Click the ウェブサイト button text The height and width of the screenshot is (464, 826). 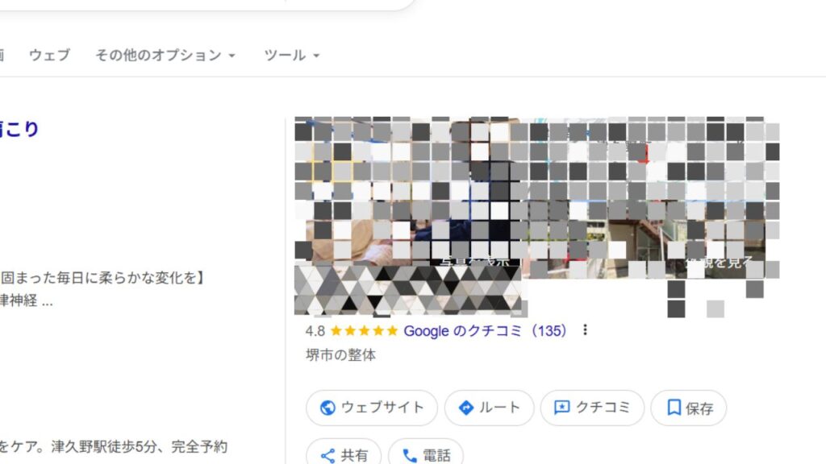point(383,407)
